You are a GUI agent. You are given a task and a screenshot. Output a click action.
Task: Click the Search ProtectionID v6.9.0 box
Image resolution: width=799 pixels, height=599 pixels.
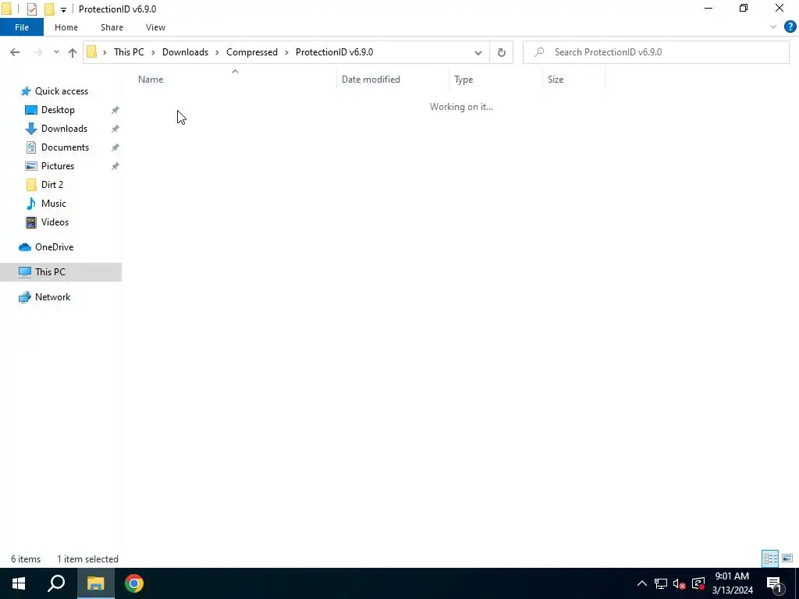coord(655,52)
